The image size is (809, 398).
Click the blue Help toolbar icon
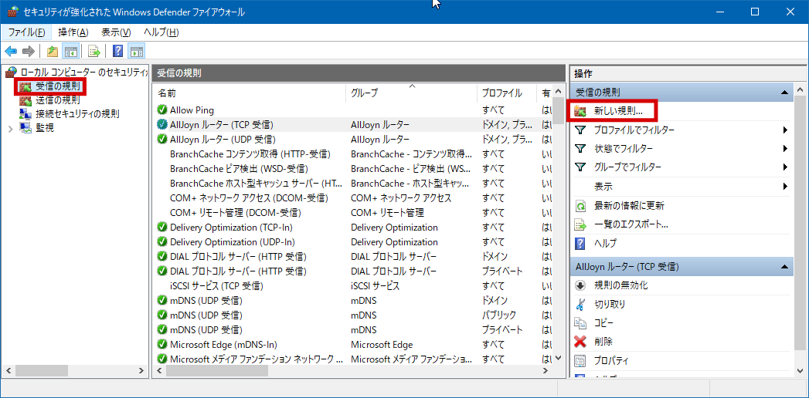[x=117, y=52]
